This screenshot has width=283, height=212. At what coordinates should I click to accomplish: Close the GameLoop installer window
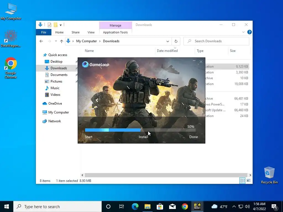tap(201, 62)
